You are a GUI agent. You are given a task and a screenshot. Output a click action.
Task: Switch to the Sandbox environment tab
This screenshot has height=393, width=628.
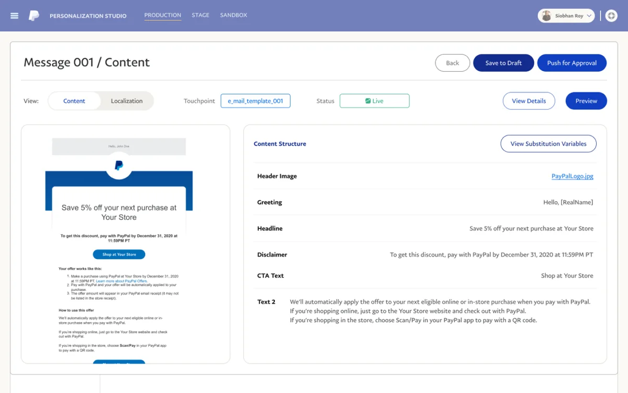pos(233,15)
